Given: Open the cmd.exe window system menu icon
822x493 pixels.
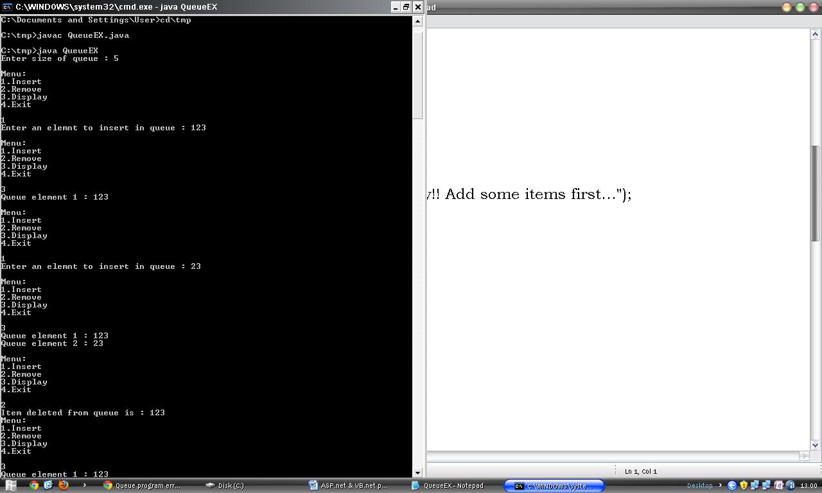Looking at the screenshot, I should (7, 7).
